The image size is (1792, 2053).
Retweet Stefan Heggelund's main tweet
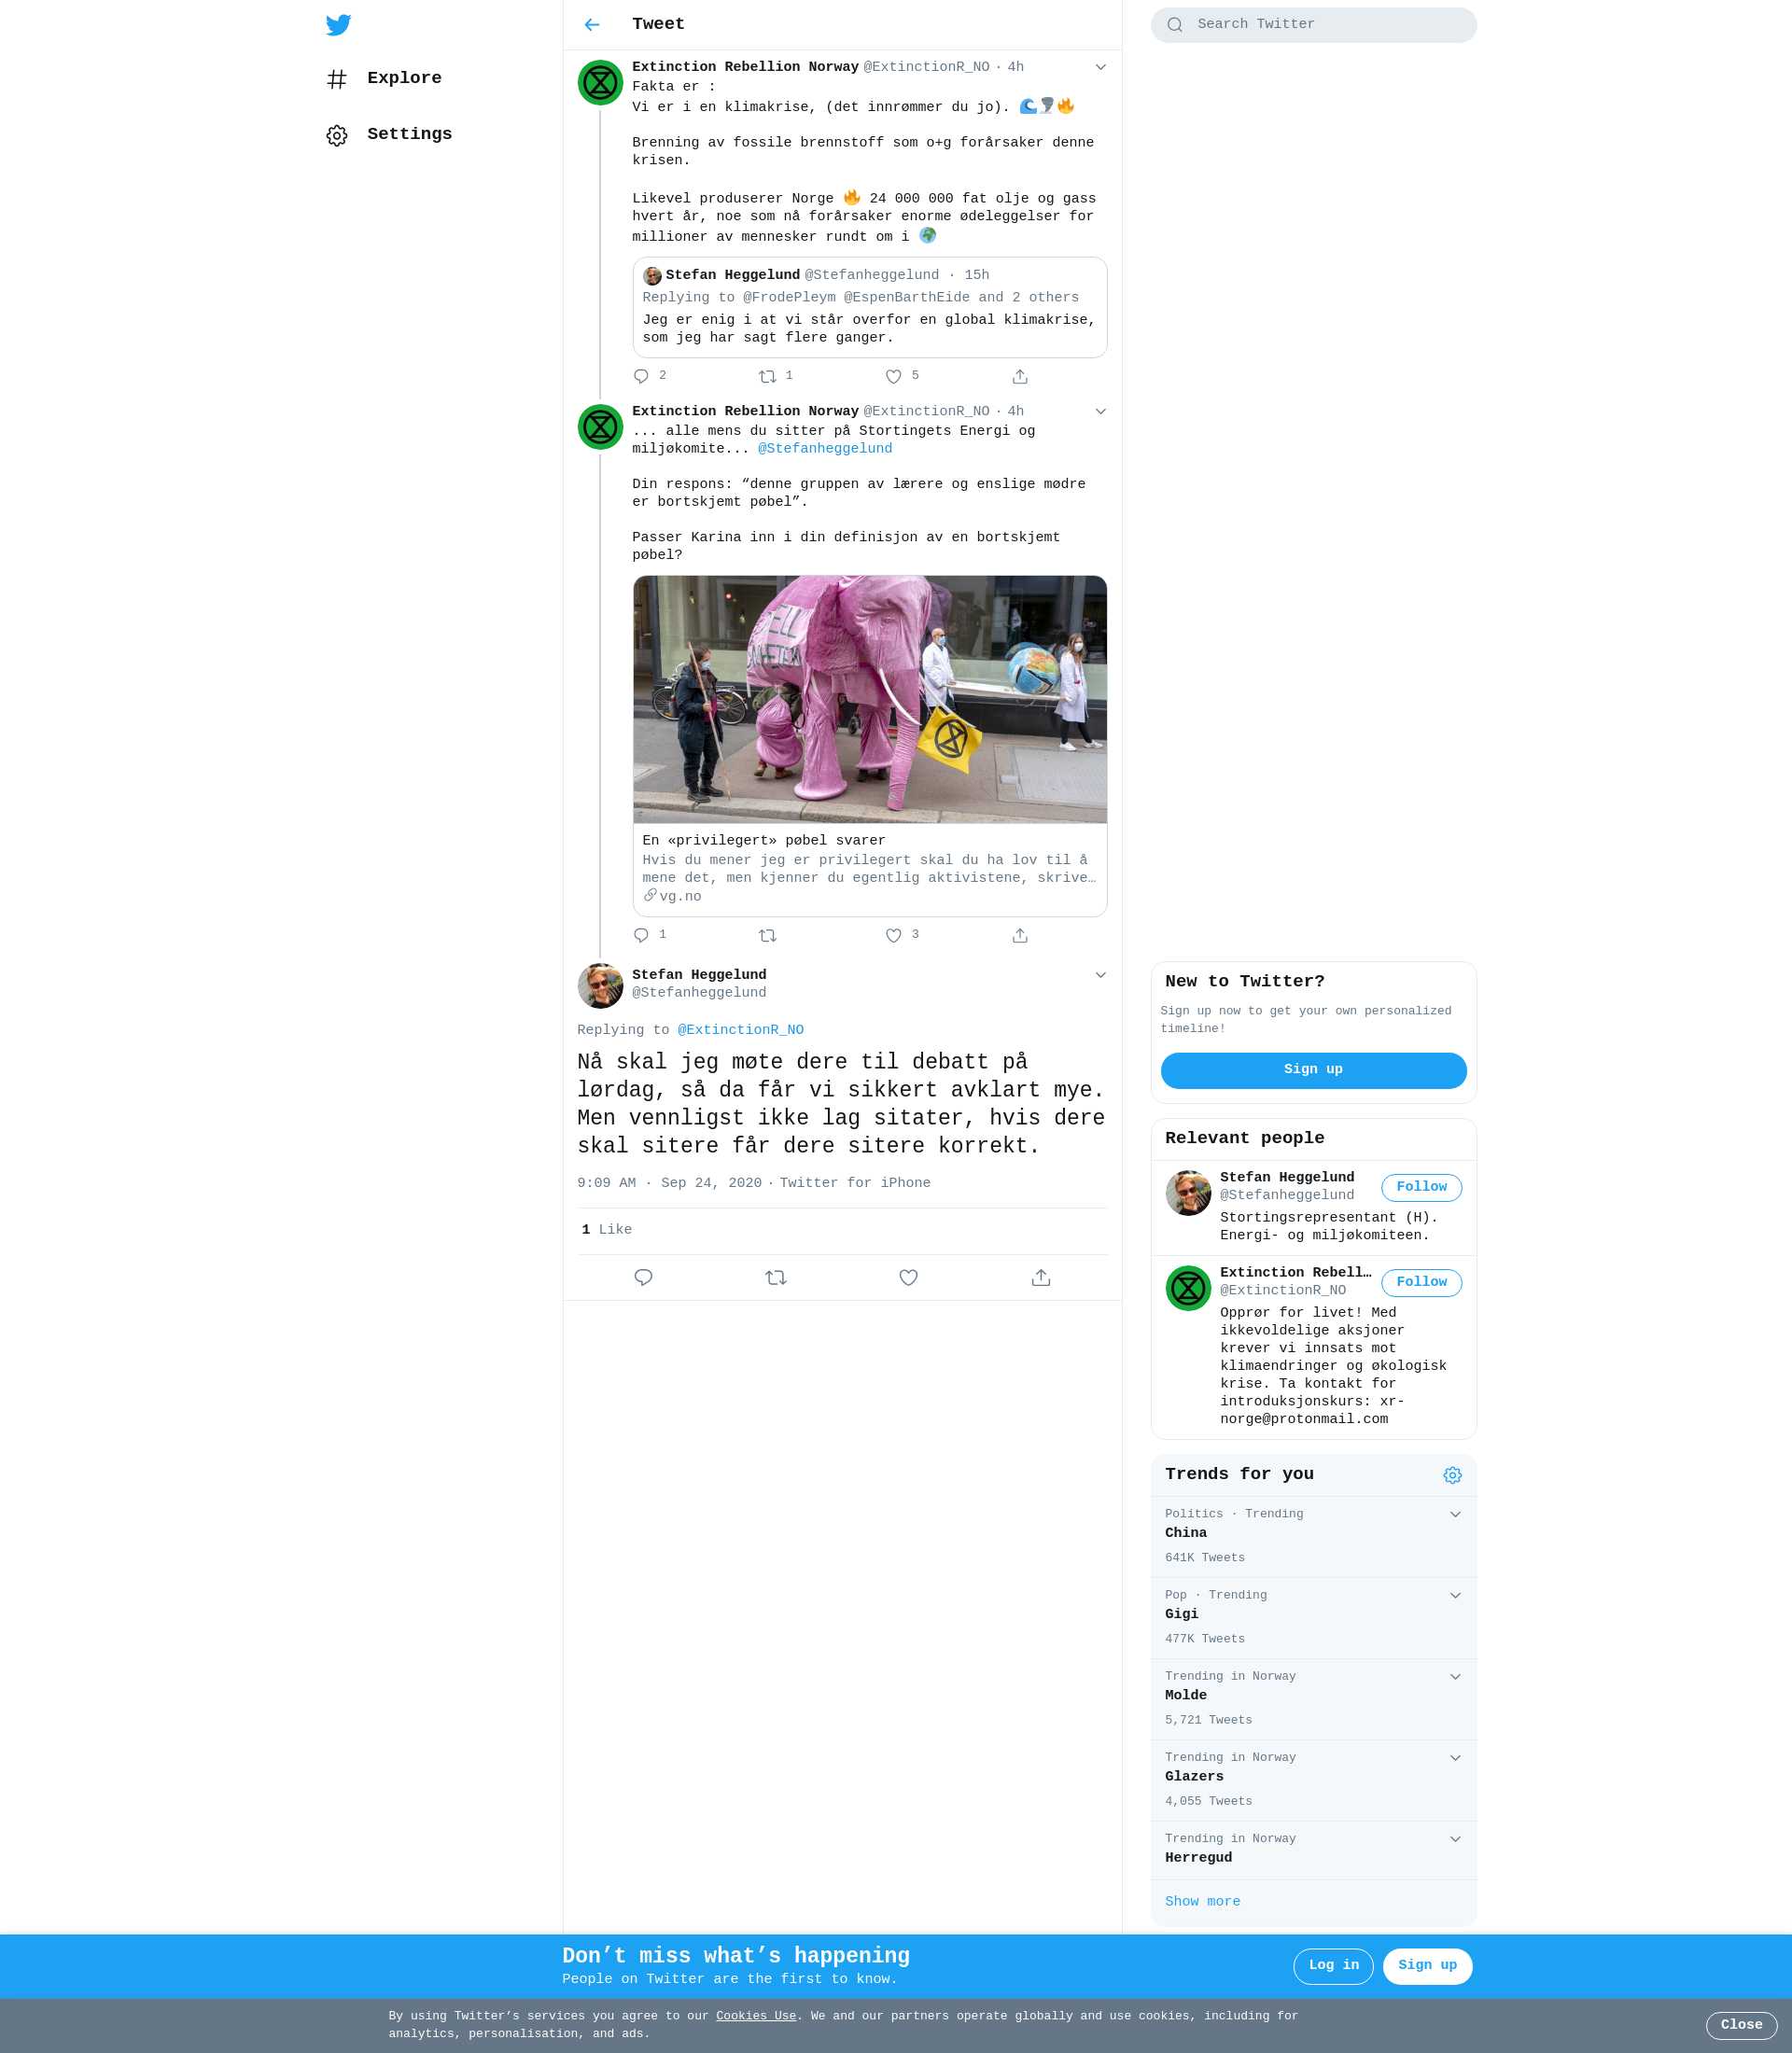click(x=776, y=1277)
